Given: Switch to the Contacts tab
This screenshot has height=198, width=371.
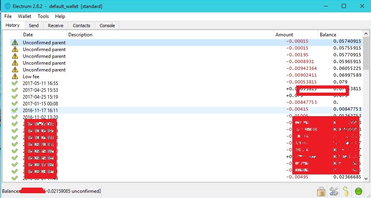Looking at the screenshot, I should coord(82,26).
